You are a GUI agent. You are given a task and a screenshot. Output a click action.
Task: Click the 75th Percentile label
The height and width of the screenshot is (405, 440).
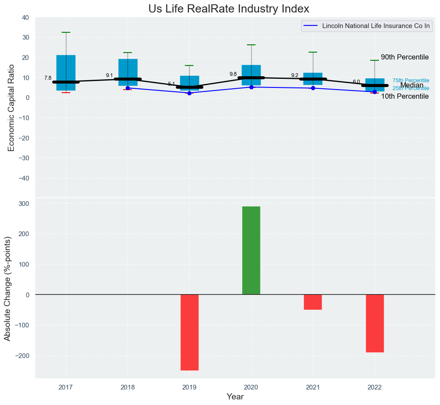410,81
